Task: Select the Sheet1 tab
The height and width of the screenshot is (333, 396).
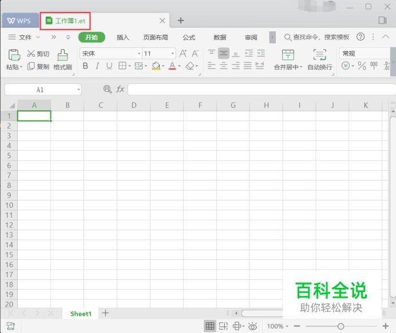Action: pos(81,314)
